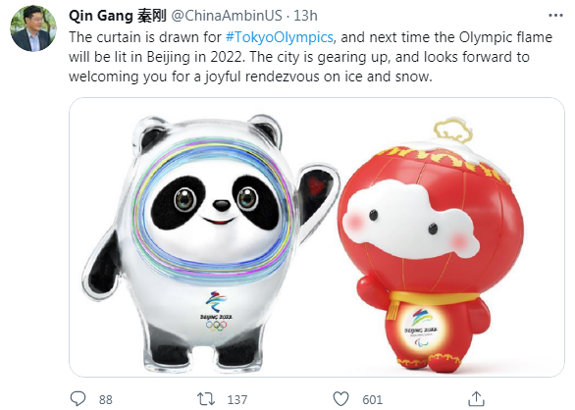View the 88 replies count

pyautogui.click(x=106, y=399)
